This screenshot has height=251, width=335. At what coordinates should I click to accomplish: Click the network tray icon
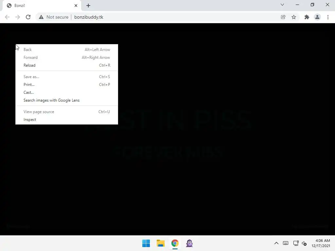[x=296, y=243]
